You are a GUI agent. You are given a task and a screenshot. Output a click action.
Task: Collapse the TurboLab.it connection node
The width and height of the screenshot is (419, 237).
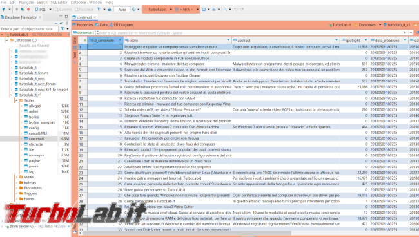pyautogui.click(x=2, y=35)
